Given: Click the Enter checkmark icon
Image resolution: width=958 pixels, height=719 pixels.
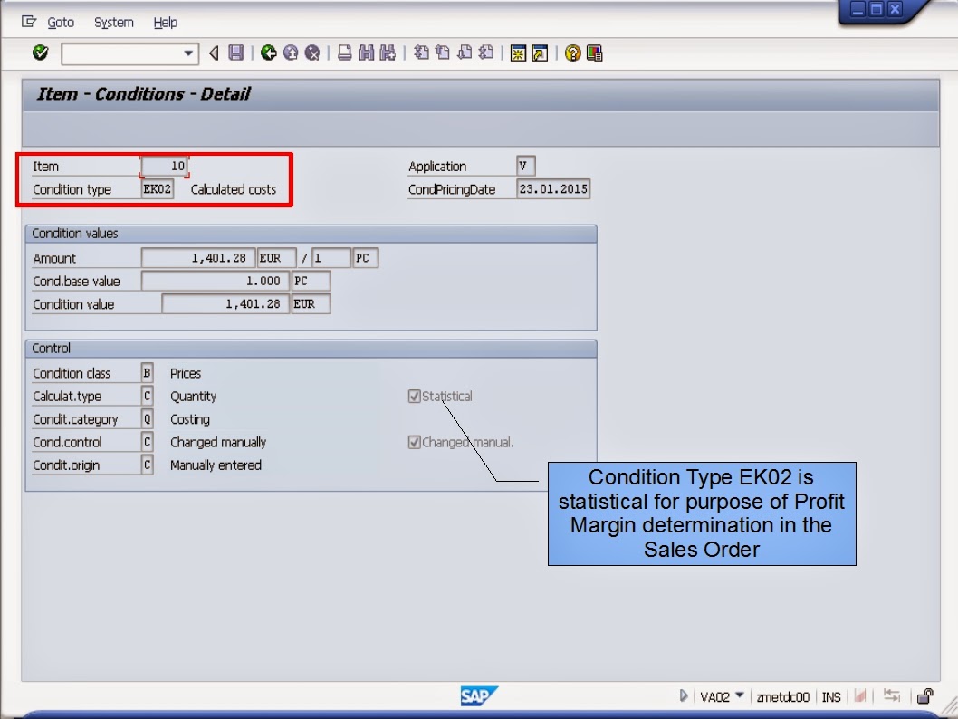Looking at the screenshot, I should (x=39, y=53).
